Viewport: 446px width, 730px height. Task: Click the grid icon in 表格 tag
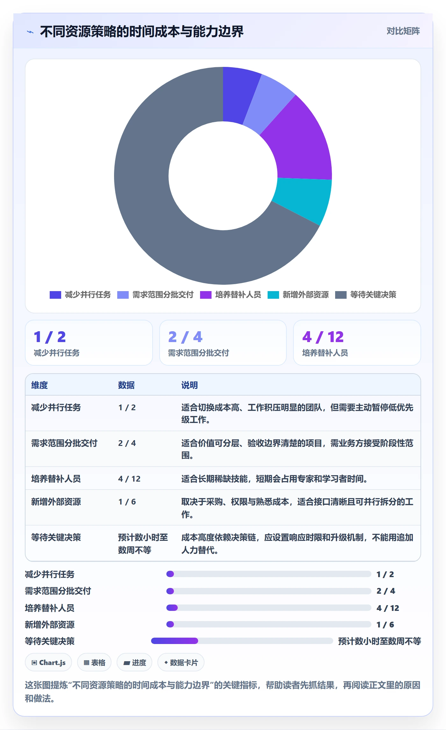(86, 663)
